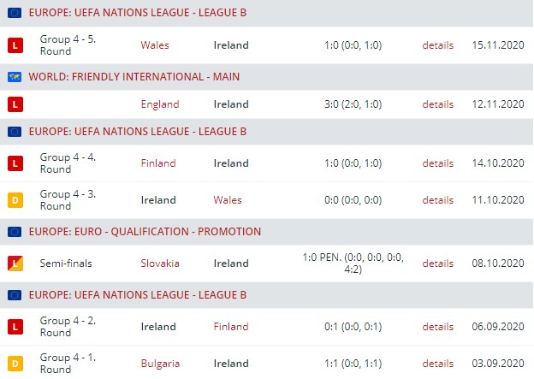Open details for Bulgaria vs Ireland match
Image resolution: width=534 pixels, height=379 pixels.
click(437, 364)
